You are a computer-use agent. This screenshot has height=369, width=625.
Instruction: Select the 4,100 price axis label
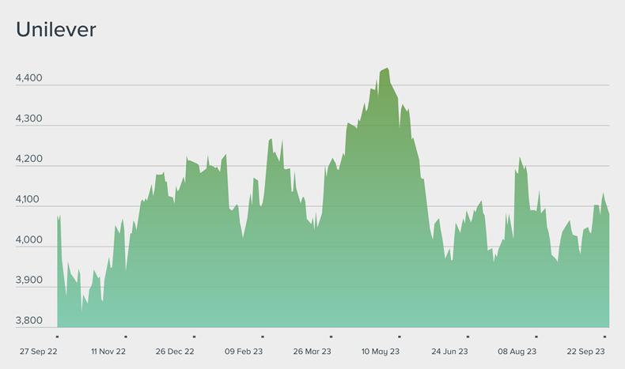click(x=29, y=200)
